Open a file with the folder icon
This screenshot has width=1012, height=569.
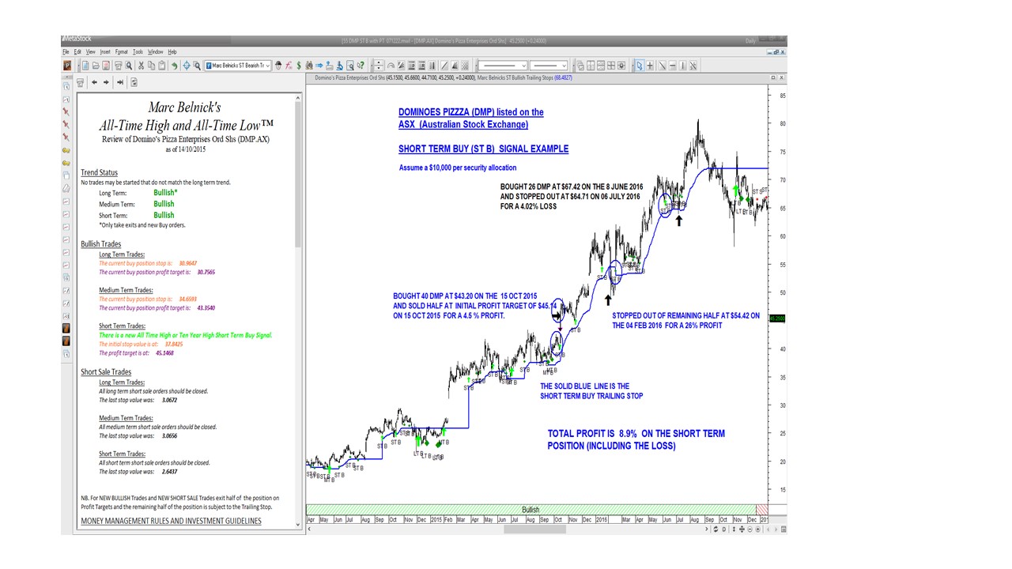[x=96, y=66]
